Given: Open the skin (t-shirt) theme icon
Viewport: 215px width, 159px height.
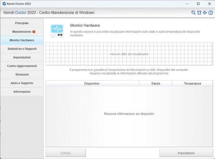Looking at the screenshot, I should tap(199, 13).
